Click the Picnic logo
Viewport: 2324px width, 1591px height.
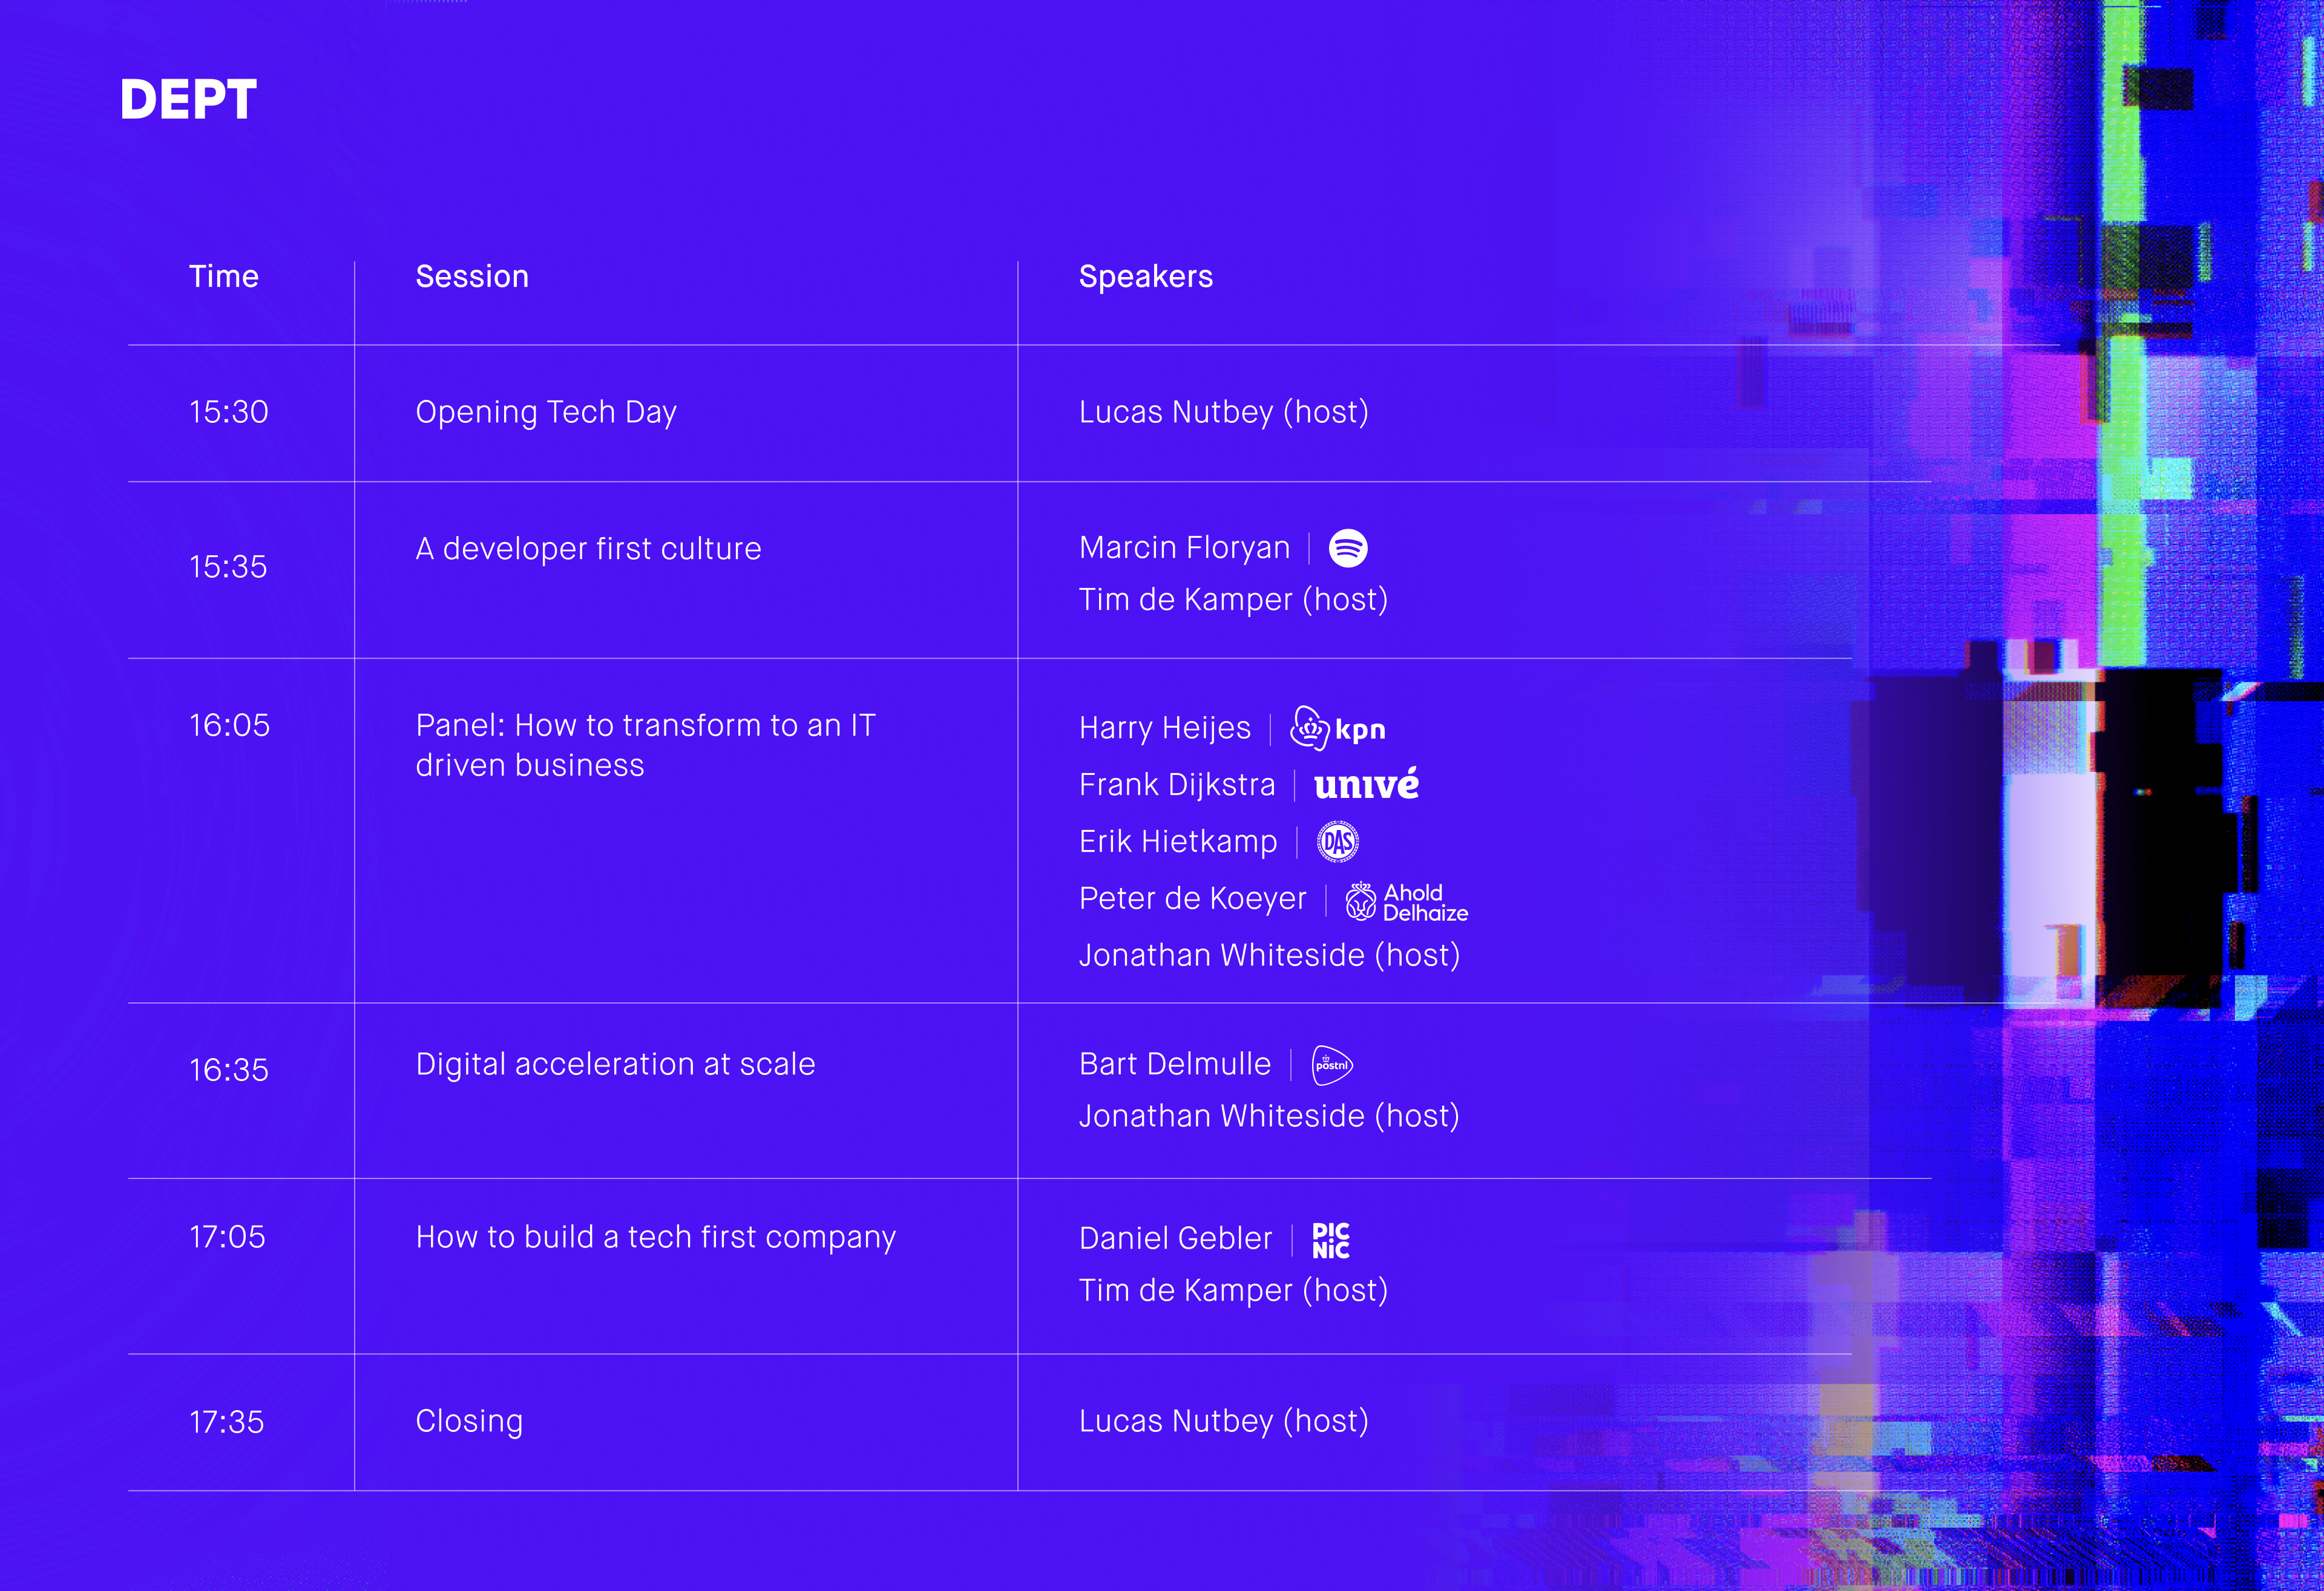click(x=1330, y=1239)
